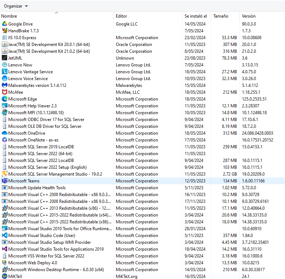Select the Microsoft ODBC Driver 17 for SQL Server name
This screenshot has height=279, width=285.
point(46,120)
